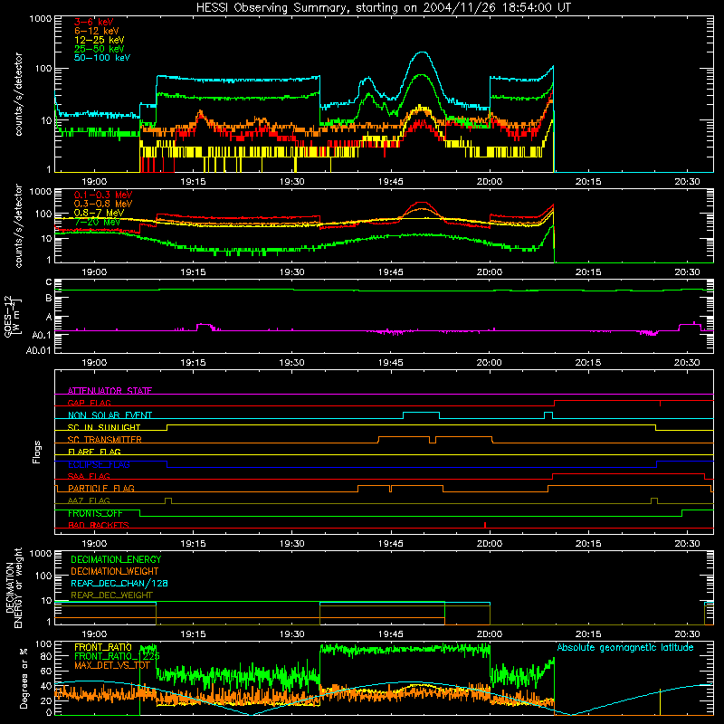The width and height of the screenshot is (724, 724).
Task: Click the REAR_DEC_CHAN/128 legend label
Action: (x=119, y=583)
